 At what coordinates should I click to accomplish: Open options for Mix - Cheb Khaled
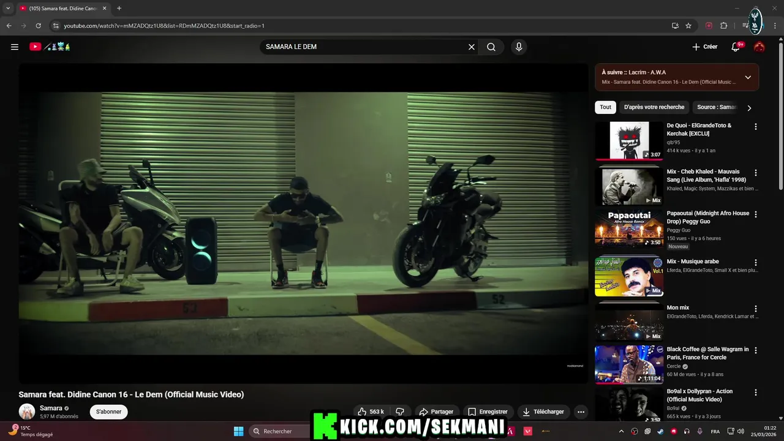(x=755, y=173)
